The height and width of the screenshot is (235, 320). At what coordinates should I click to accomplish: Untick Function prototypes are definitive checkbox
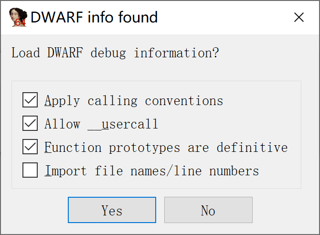[30, 147]
